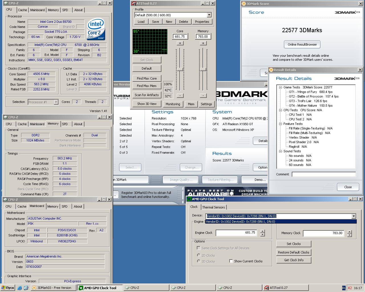
Task: Switch to AMD GPU Clock Tool taskbar item
Action: (x=100, y=288)
